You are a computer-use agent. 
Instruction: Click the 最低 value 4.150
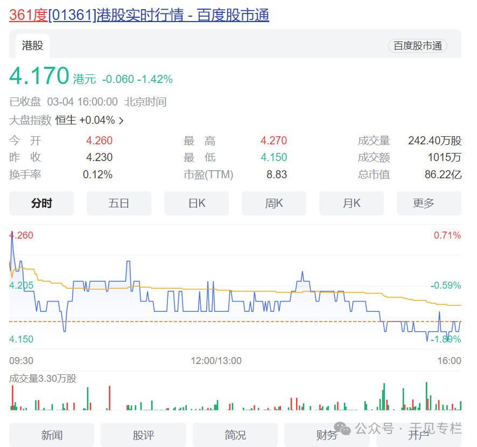(273, 157)
